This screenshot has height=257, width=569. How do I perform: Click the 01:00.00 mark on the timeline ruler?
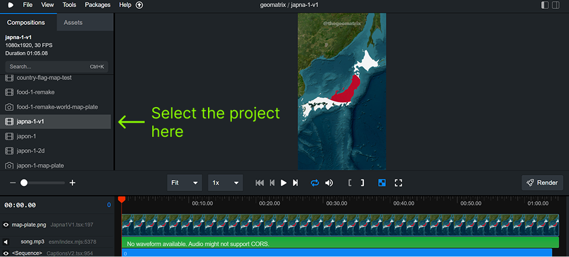[538, 203]
